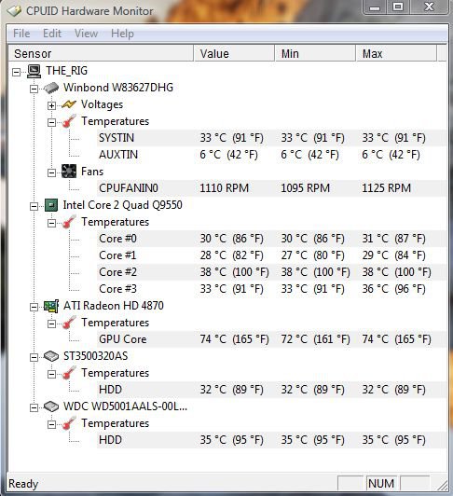Click the Min column header

315,53
